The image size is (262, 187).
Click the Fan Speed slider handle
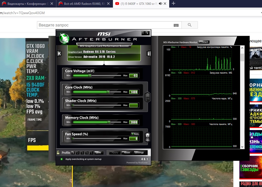coord(73,138)
